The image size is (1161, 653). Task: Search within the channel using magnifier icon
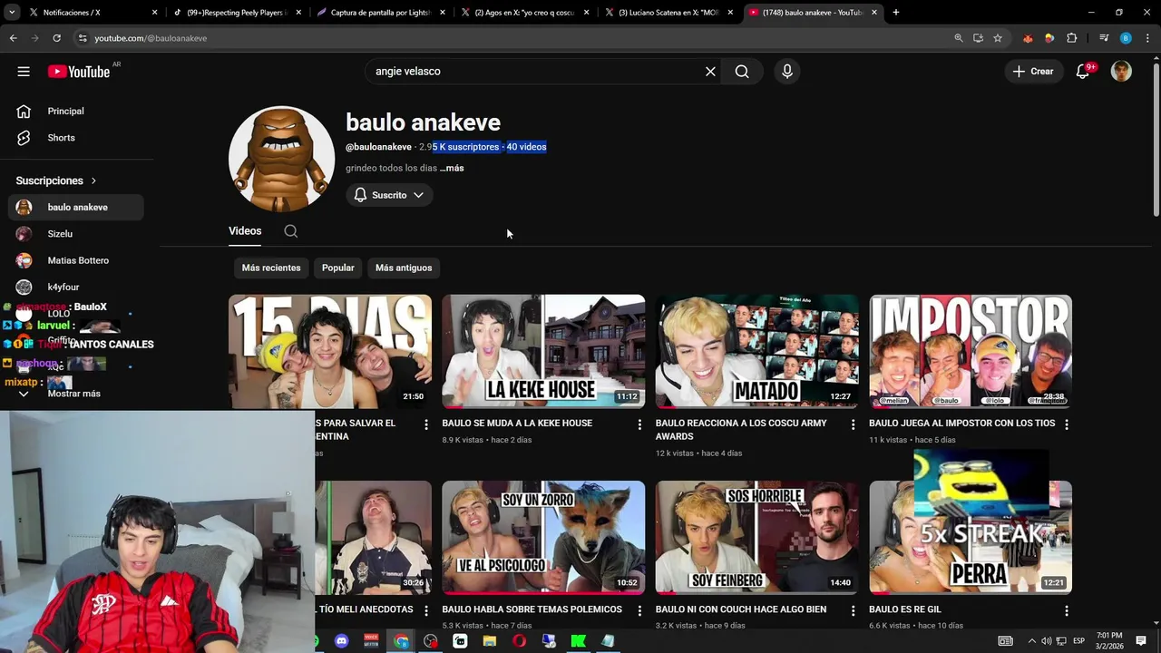[x=291, y=231]
